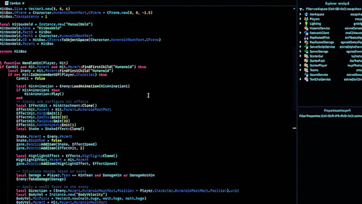Expand the ServerScriptService node
Image resolution: width=362 pixels, height=204 pixels.
click(301, 47)
